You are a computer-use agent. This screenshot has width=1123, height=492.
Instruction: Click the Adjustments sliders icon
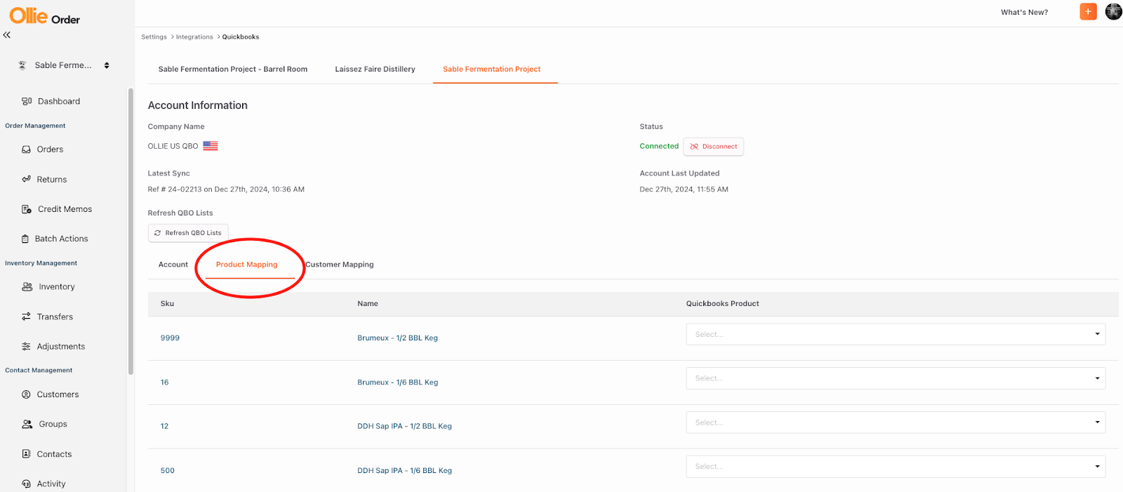[26, 347]
